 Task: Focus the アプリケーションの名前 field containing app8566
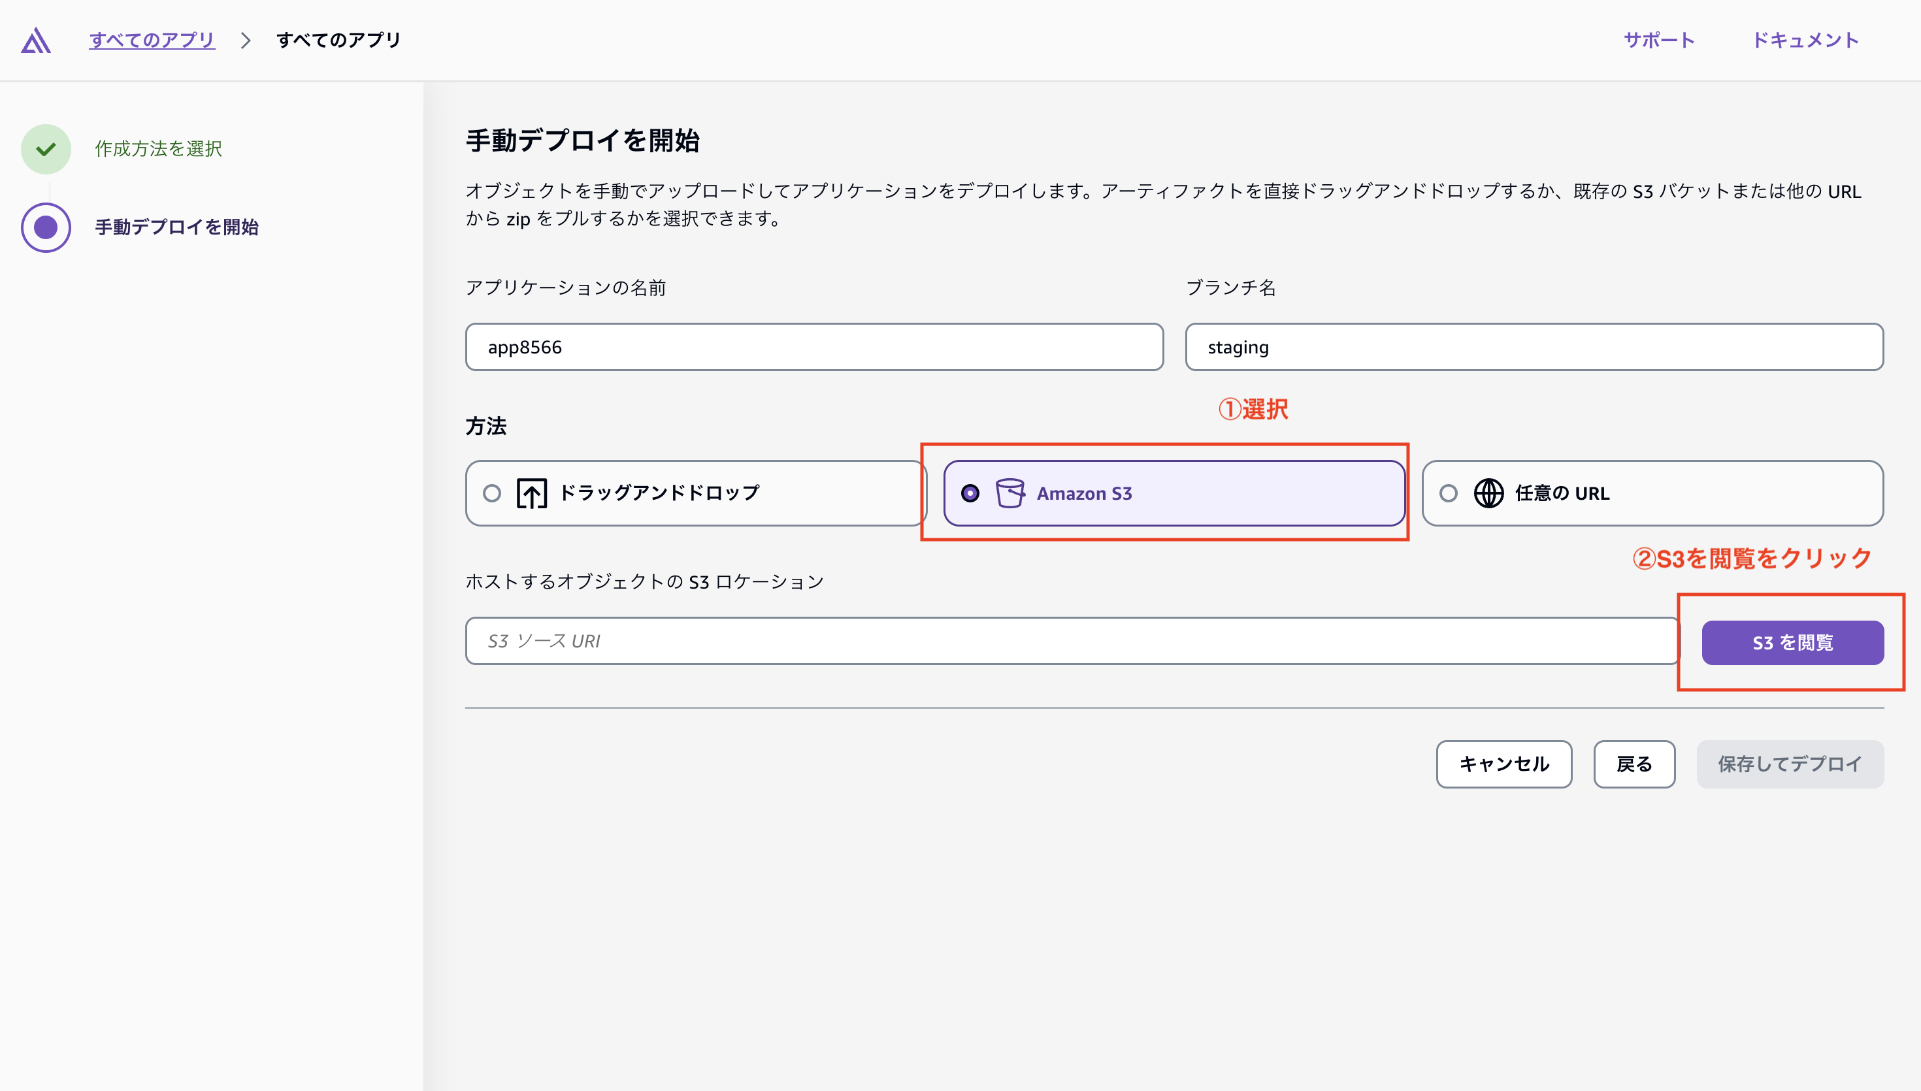[813, 347]
